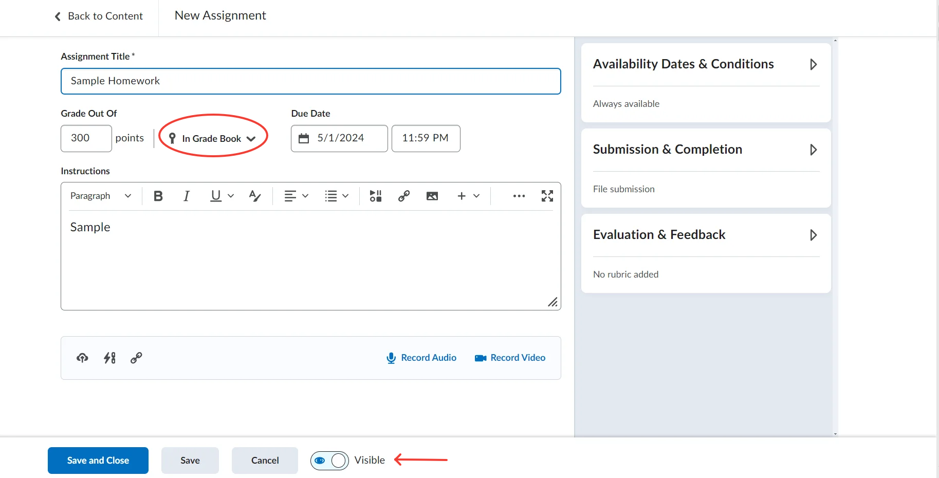Open the In Grade Book dropdown
This screenshot has height=478, width=939.
point(212,138)
